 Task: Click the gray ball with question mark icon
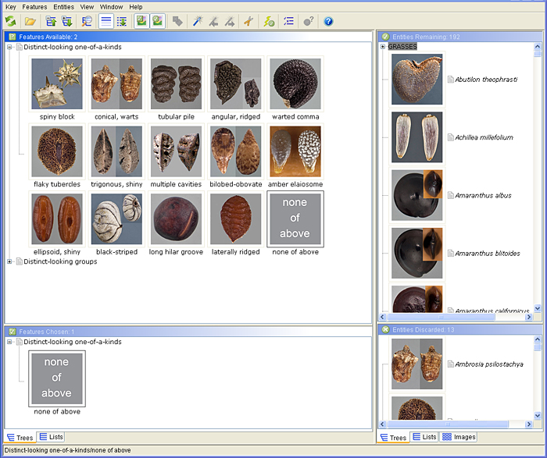309,22
